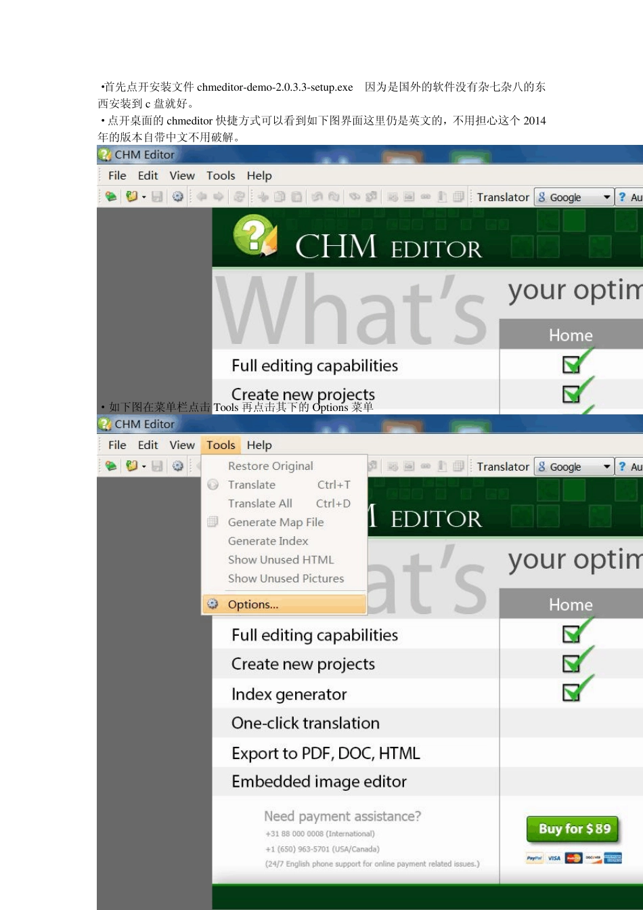Click the Translate entry's round icon in the Tools menu

(x=213, y=485)
